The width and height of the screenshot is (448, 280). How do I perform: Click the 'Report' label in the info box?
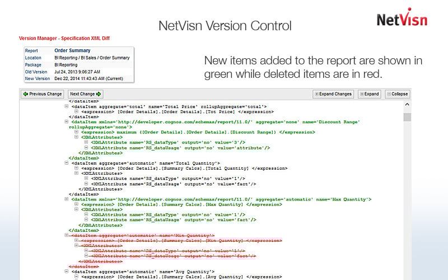[x=31, y=50]
